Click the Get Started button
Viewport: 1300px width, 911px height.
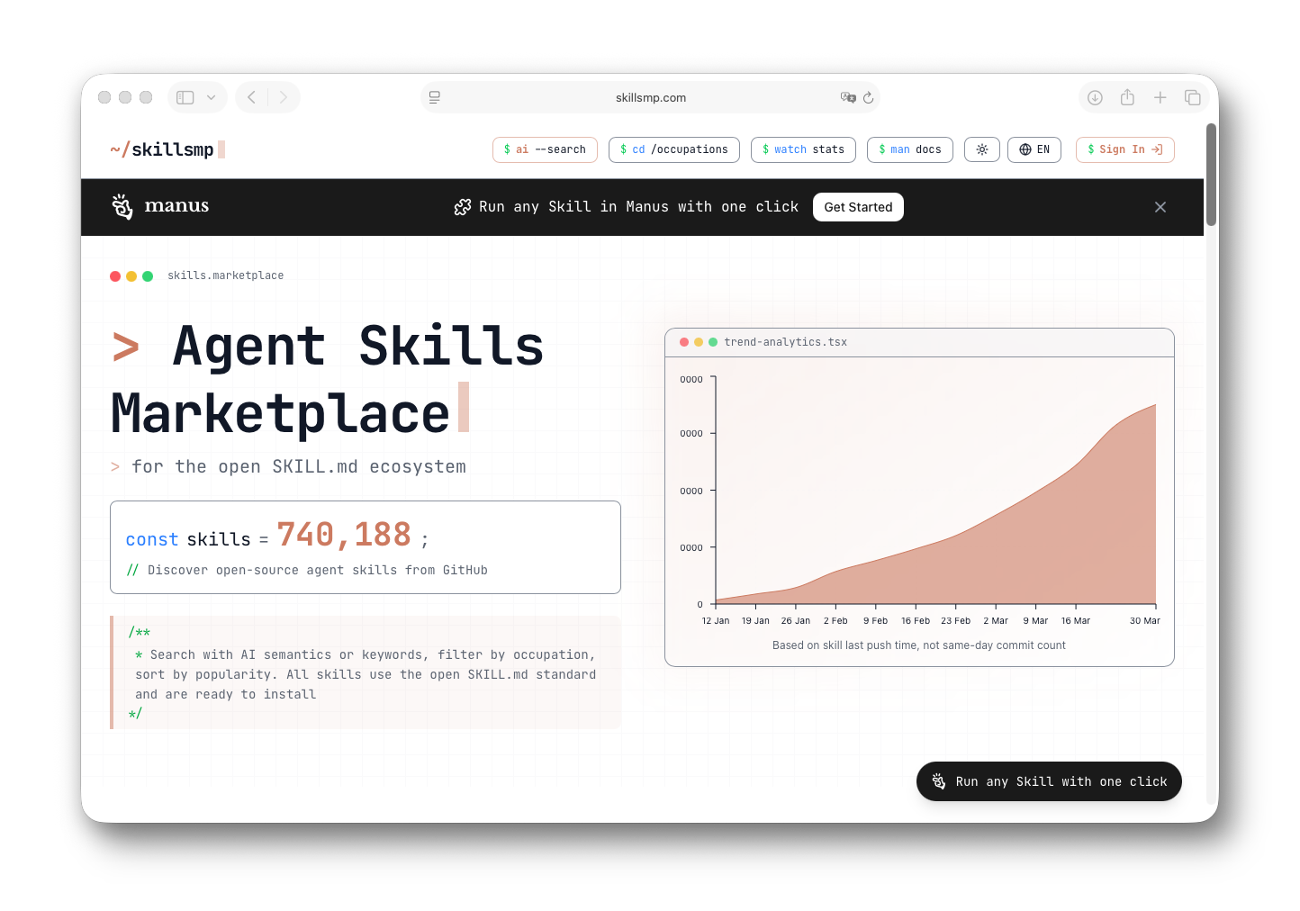click(x=858, y=207)
